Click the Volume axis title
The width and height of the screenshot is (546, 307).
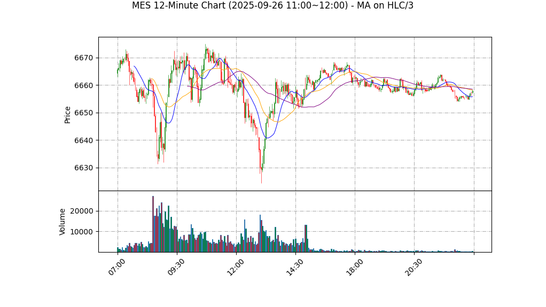[x=63, y=222]
